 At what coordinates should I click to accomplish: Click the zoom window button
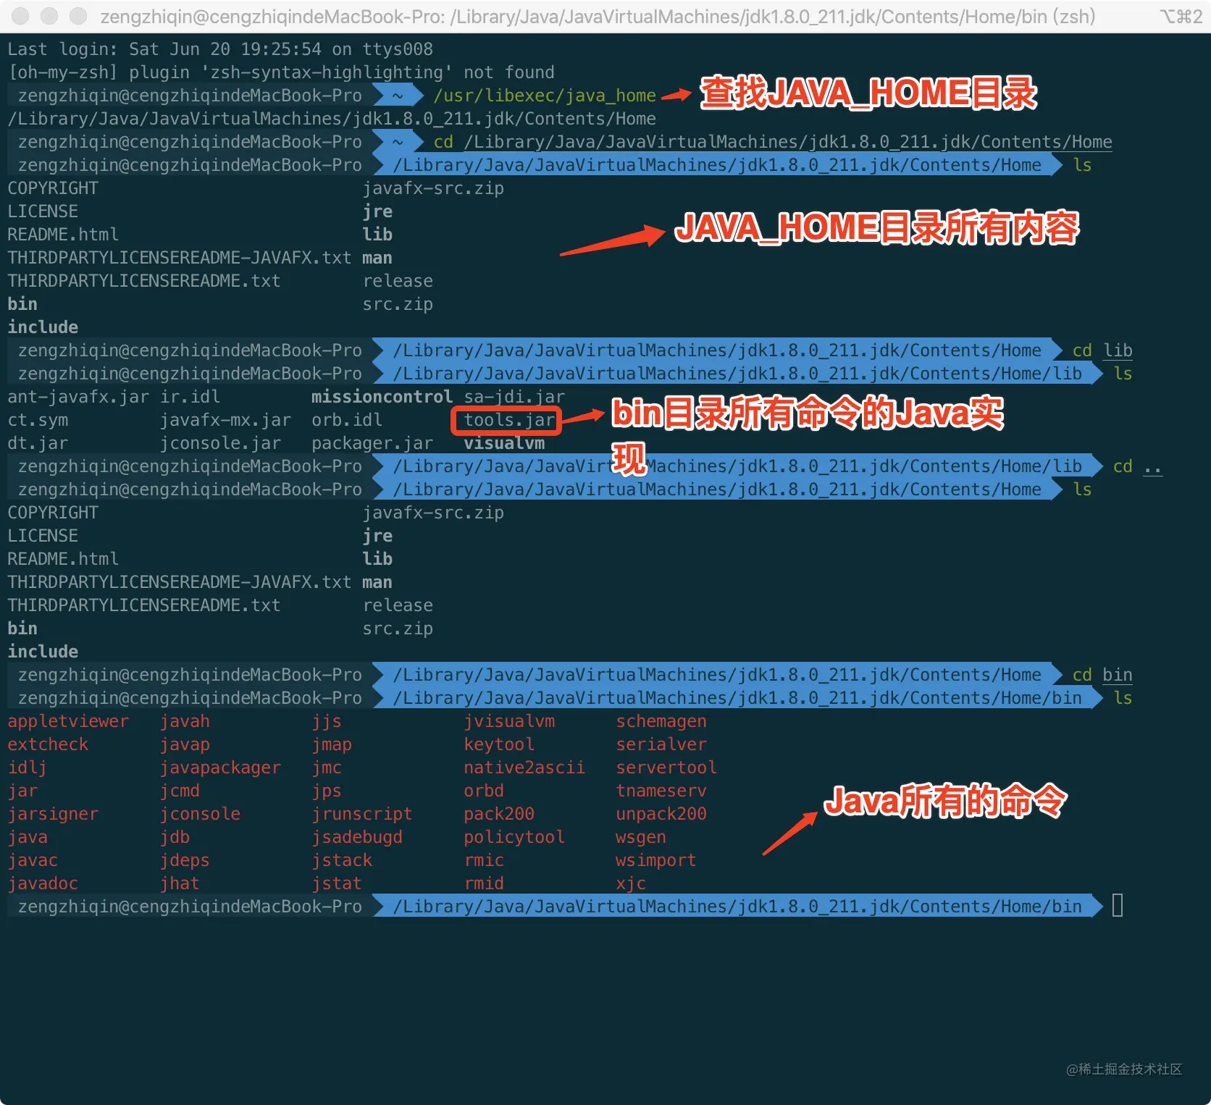point(78,15)
